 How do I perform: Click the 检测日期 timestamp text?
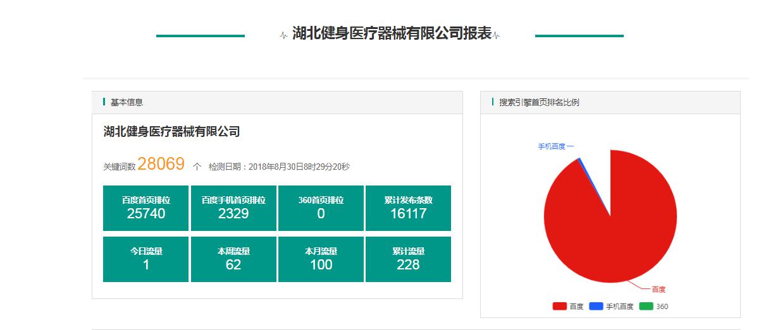tap(279, 167)
